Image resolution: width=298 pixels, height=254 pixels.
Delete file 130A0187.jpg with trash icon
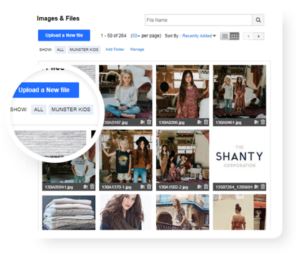click(149, 122)
